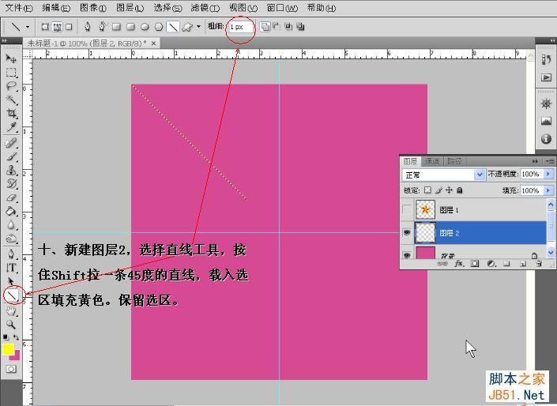Open the opacity slider arrow
This screenshot has width=557, height=406.
point(548,174)
